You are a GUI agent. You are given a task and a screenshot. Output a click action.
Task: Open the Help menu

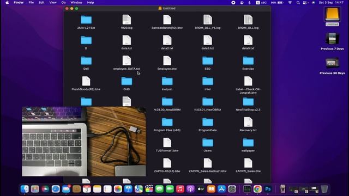point(91,3)
